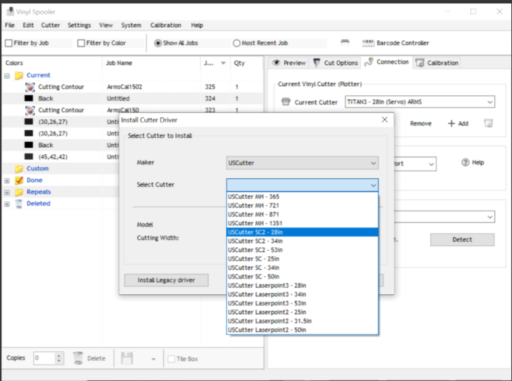Click the printer icon beside Barcode Controller
Screen dimensions: 512x381
coord(345,42)
